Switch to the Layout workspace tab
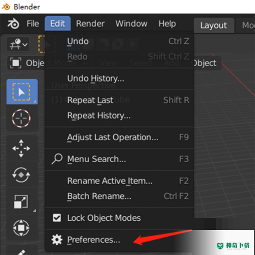 [x=214, y=25]
